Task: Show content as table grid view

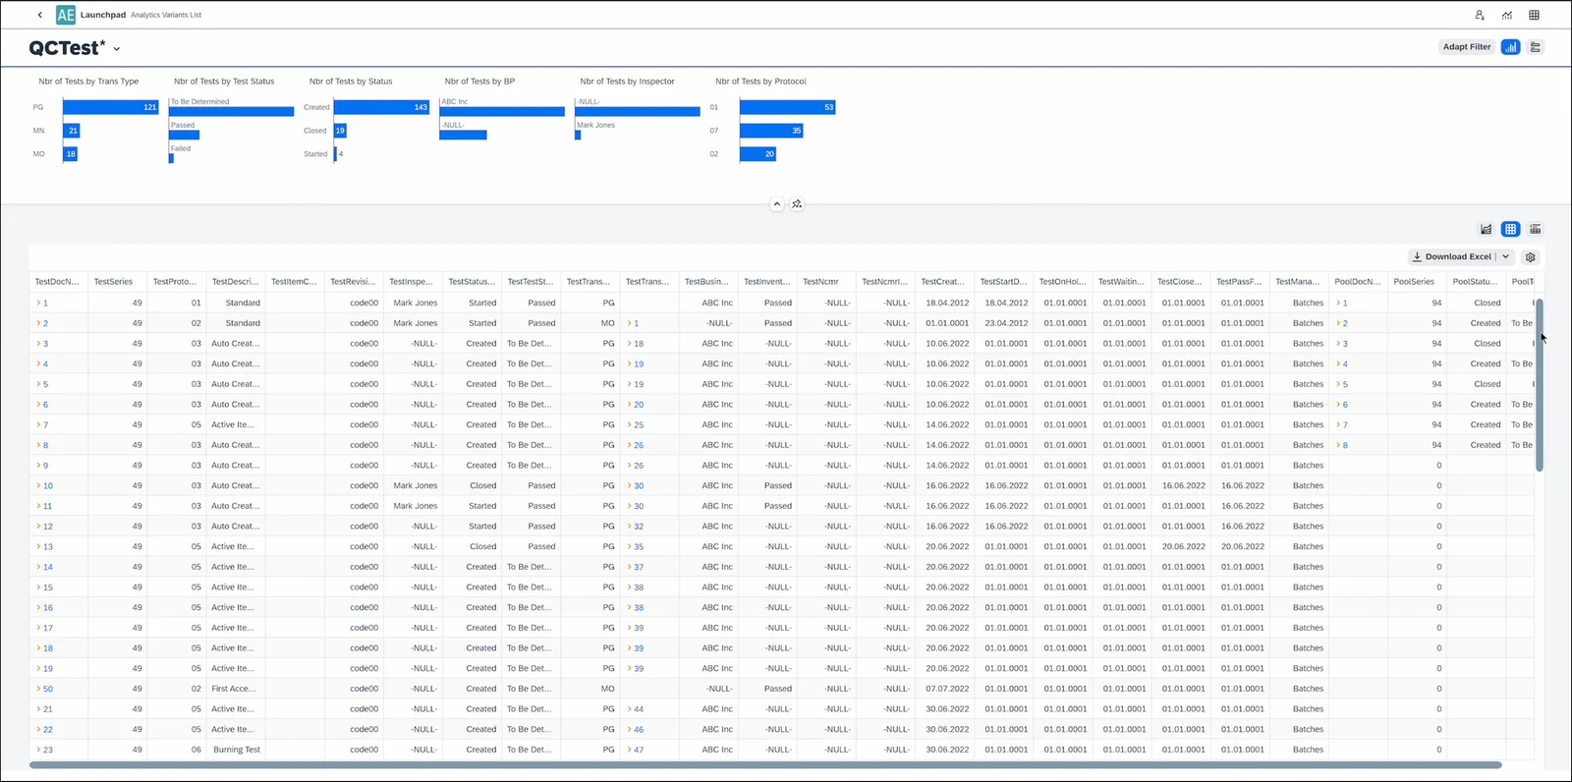Action: [1511, 229]
